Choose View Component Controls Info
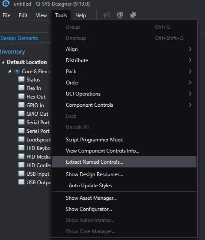205x240 pixels. click(124, 151)
